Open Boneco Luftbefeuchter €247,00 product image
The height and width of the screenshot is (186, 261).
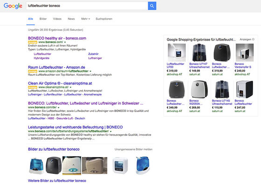[x=245, y=89]
